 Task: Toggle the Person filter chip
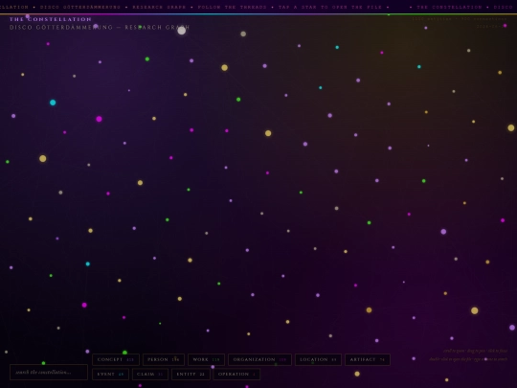[x=164, y=359]
